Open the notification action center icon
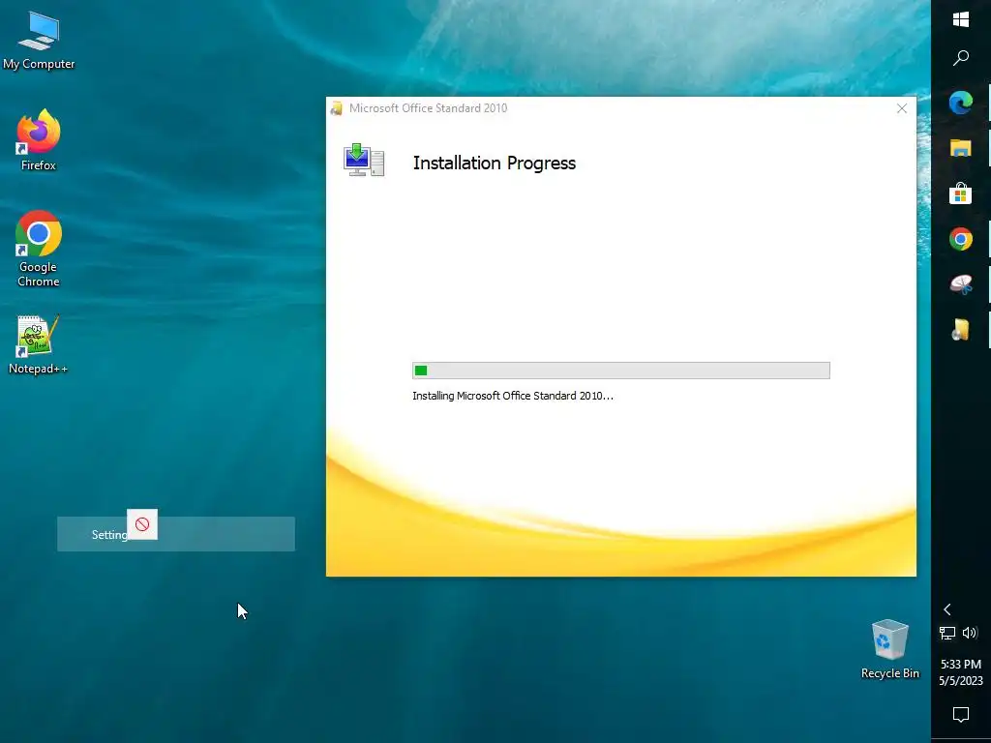 [961, 715]
